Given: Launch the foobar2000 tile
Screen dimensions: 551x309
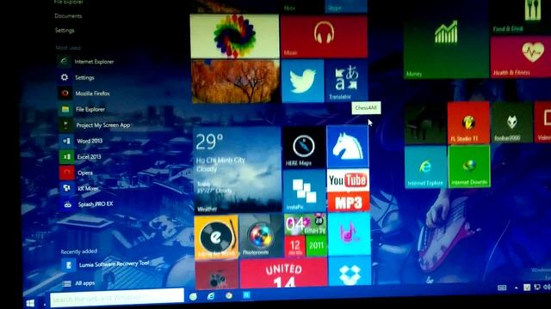Looking at the screenshot, I should (511, 123).
